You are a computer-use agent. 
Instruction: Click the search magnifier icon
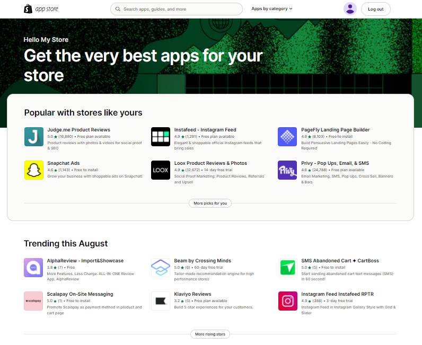[118, 9]
